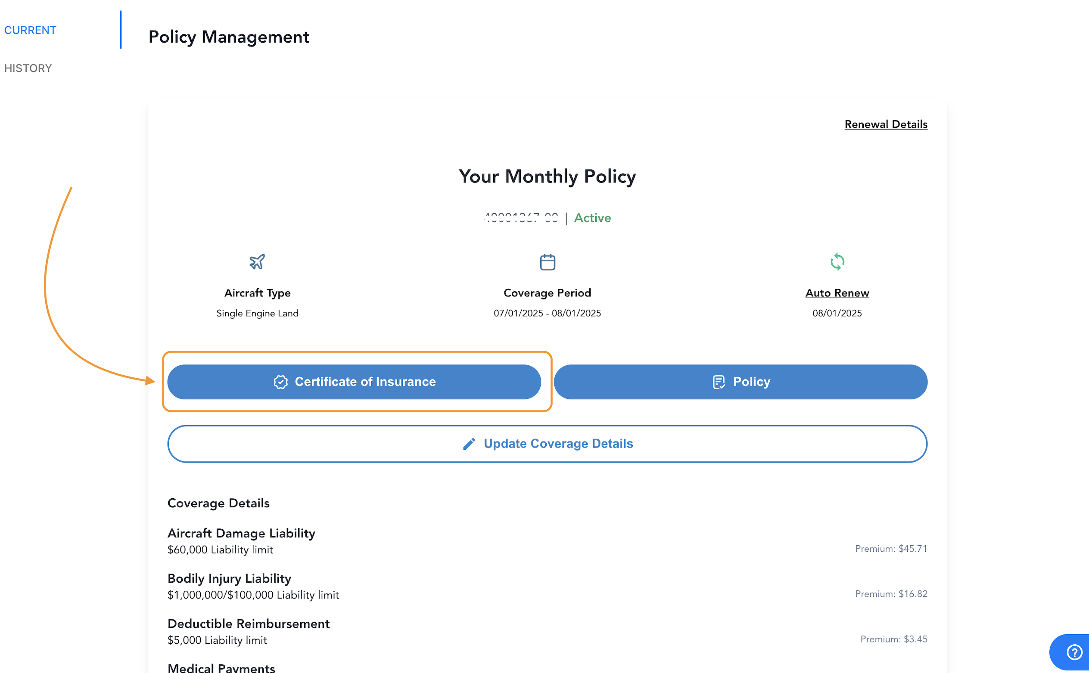Select the CURRENT tab
Viewport: 1089px width, 673px height.
tap(30, 30)
